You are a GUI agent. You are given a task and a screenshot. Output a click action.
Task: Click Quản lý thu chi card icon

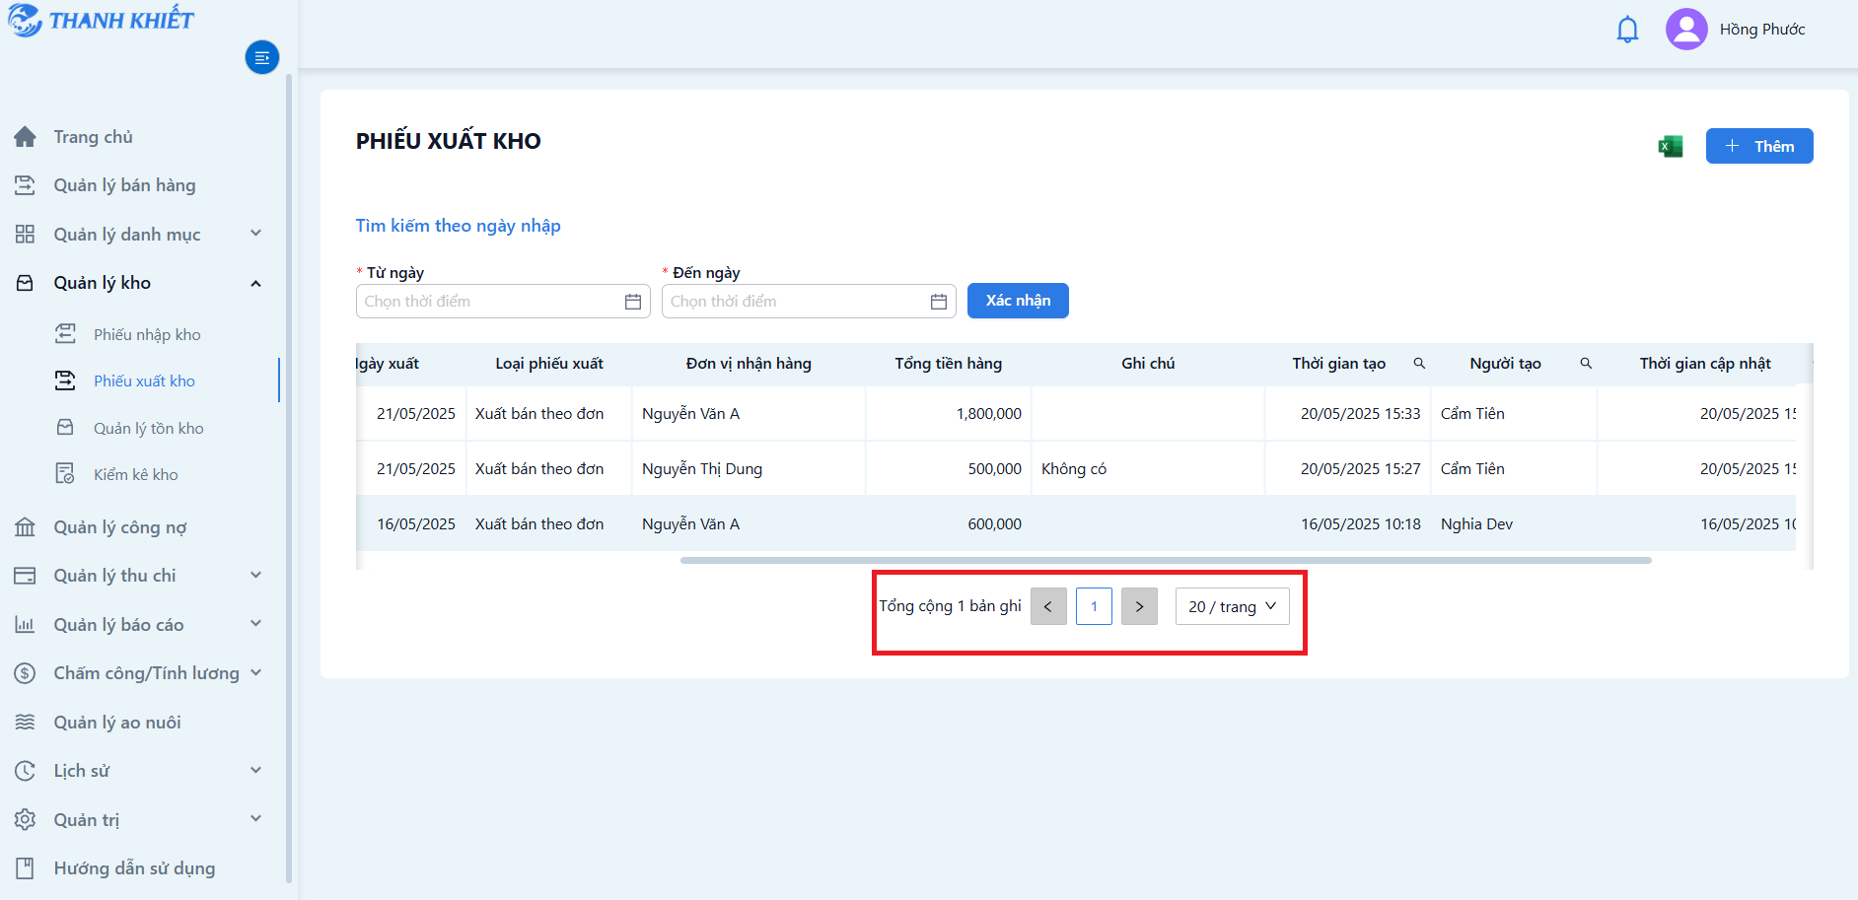point(25,576)
